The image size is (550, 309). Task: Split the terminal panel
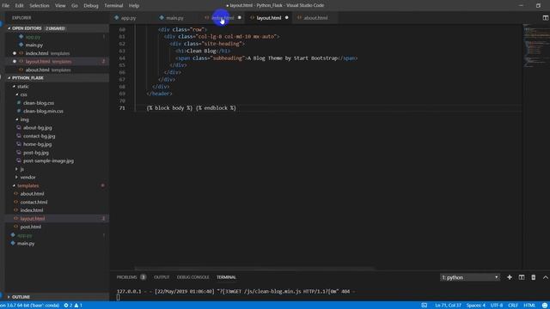point(522,277)
